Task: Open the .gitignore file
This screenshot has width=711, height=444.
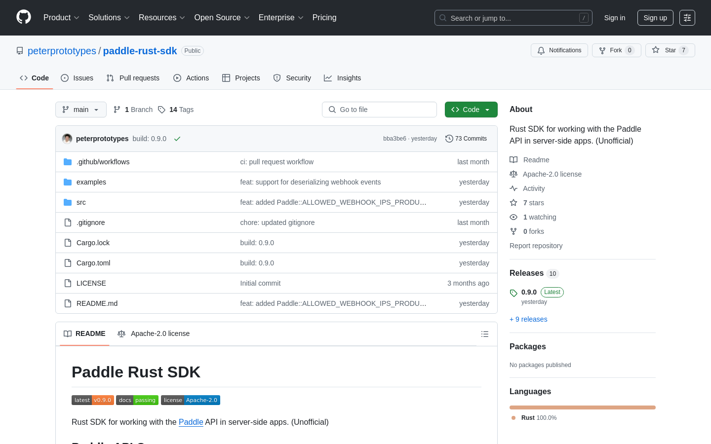Action: coord(90,222)
